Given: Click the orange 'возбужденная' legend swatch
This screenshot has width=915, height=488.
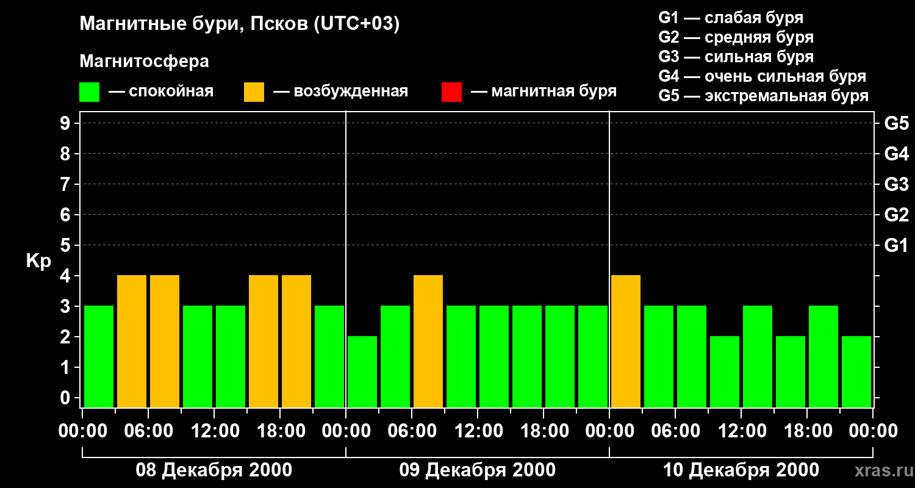Looking at the screenshot, I should pyautogui.click(x=254, y=92).
